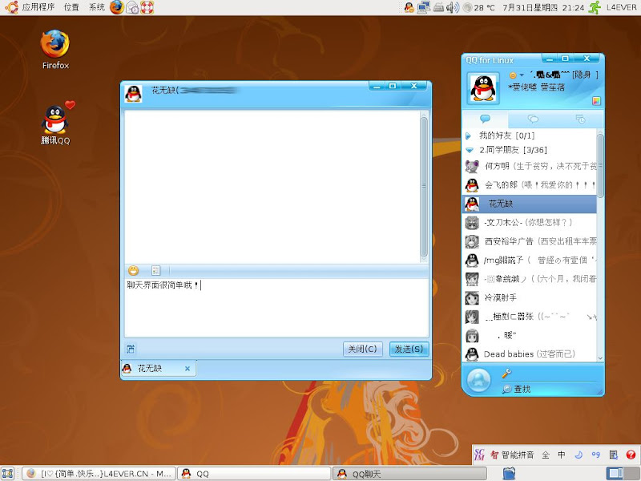The width and height of the screenshot is (641, 481).
Task: Click the signature text under your nickname
Action: pos(536,87)
